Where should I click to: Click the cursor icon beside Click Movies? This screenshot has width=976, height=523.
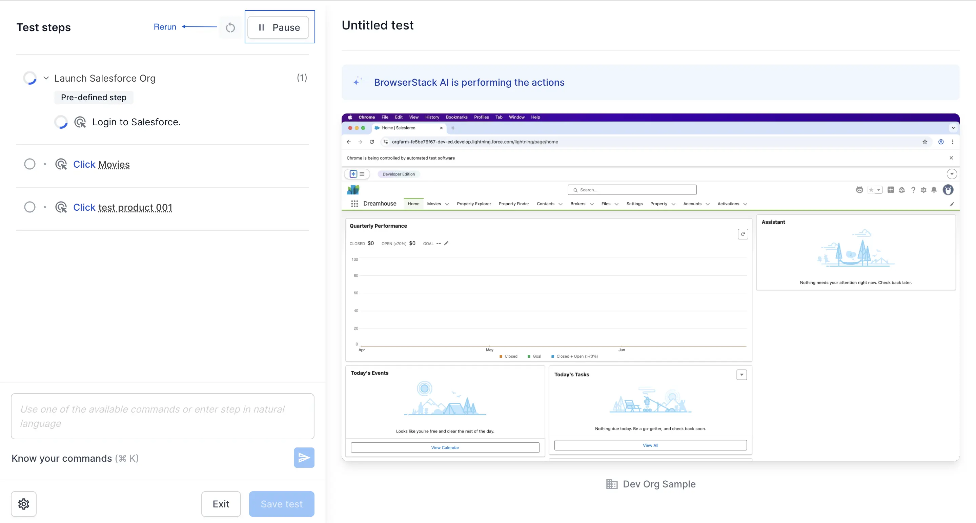coord(61,164)
